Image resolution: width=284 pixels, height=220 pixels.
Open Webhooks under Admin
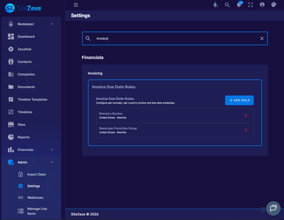tap(36, 198)
